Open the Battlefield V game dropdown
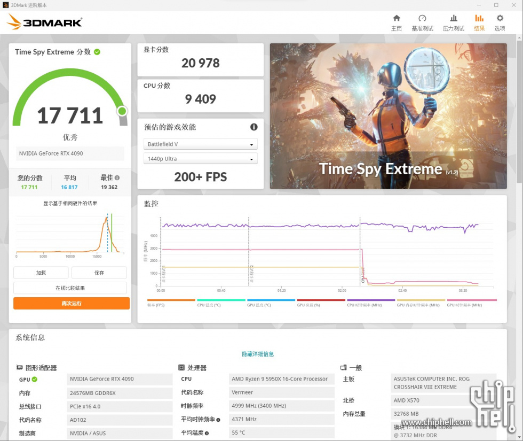 201,144
